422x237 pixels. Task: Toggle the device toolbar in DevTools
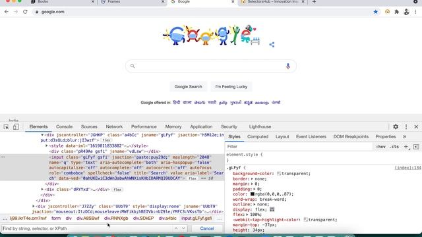(16, 127)
